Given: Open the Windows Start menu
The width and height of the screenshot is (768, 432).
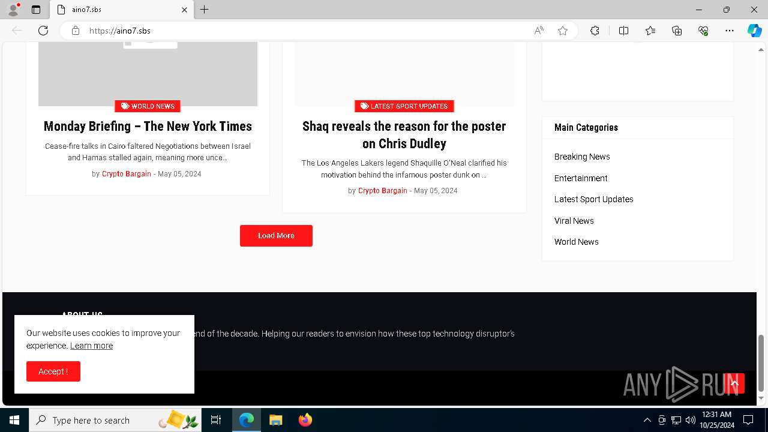Looking at the screenshot, I should point(14,420).
